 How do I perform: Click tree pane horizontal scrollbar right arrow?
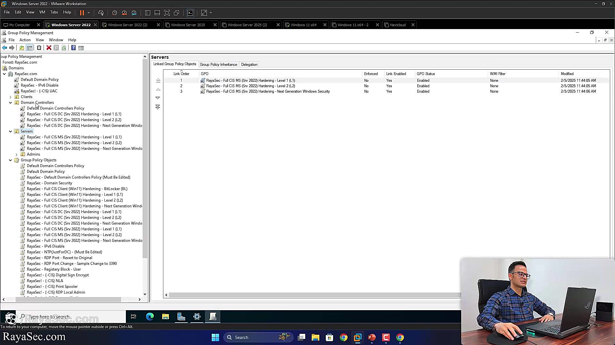point(139,300)
